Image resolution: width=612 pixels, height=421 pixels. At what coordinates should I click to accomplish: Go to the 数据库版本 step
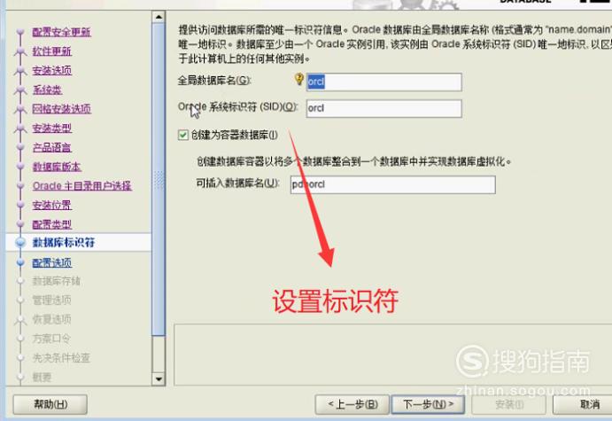tap(57, 167)
